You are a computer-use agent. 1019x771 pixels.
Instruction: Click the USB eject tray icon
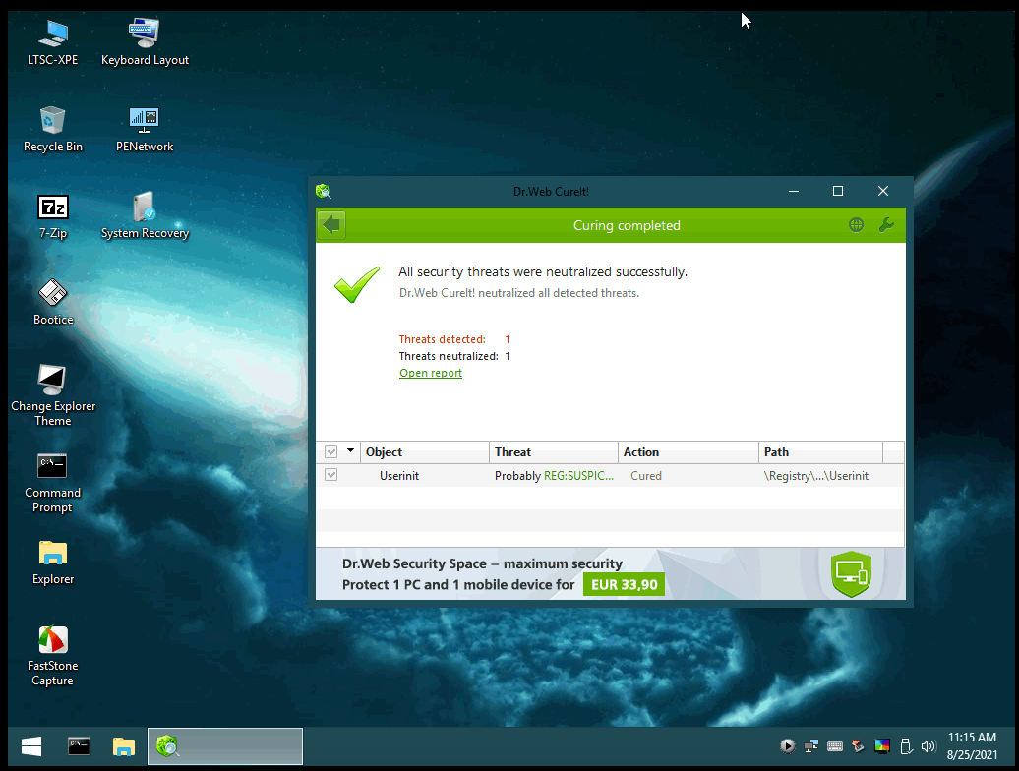(906, 746)
